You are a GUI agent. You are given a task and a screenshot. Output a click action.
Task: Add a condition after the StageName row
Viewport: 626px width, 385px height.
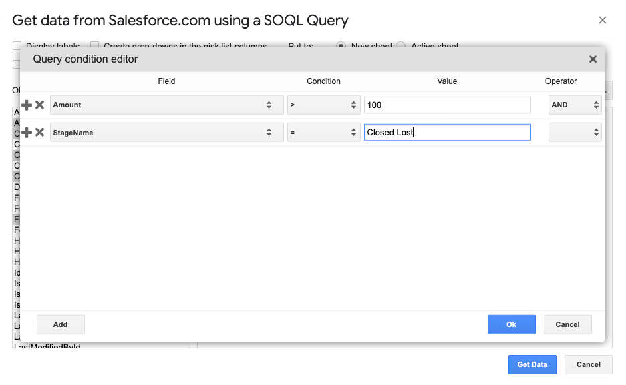tap(27, 132)
